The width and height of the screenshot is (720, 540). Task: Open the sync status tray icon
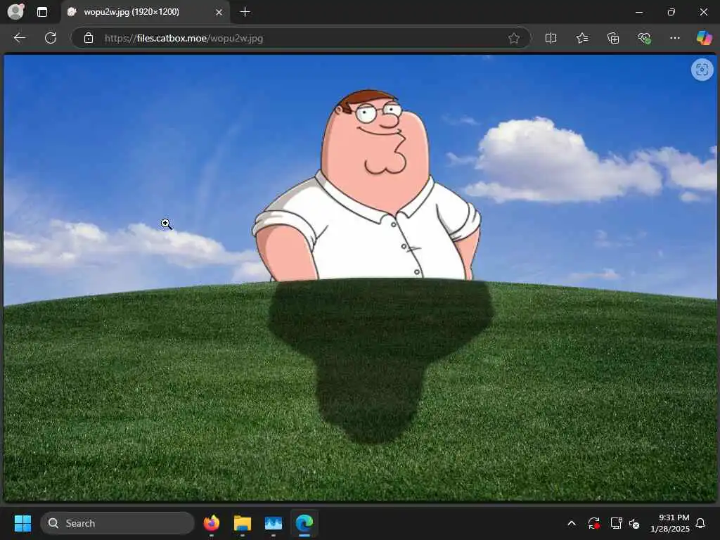point(593,523)
